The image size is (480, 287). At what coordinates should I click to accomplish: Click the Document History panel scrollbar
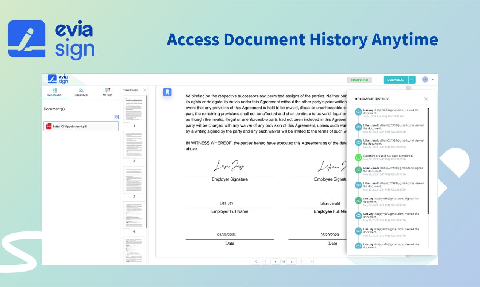(x=428, y=161)
